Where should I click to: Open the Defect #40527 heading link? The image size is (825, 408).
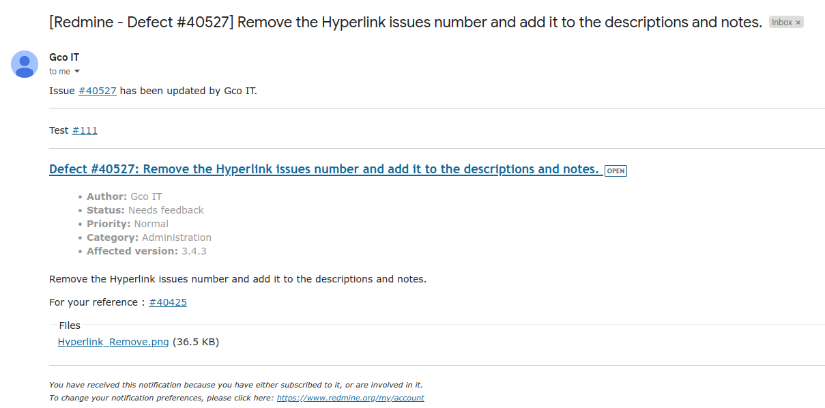pos(324,169)
